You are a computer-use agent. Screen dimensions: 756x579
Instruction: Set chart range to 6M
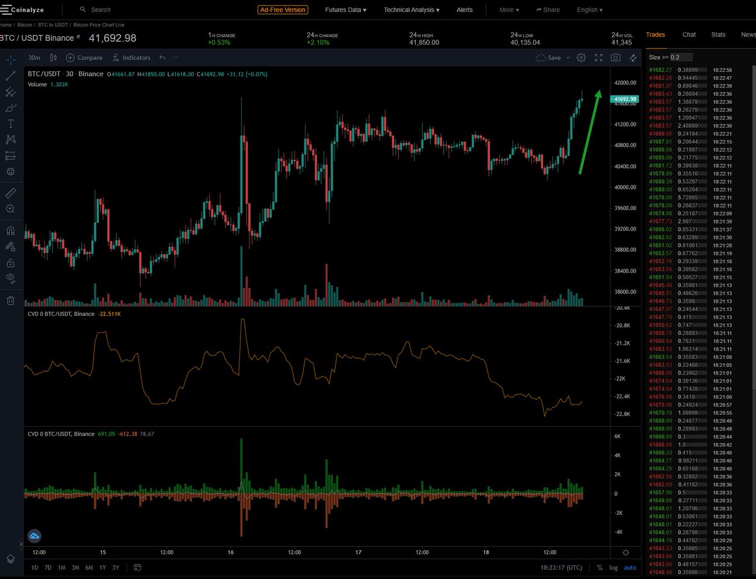point(89,568)
